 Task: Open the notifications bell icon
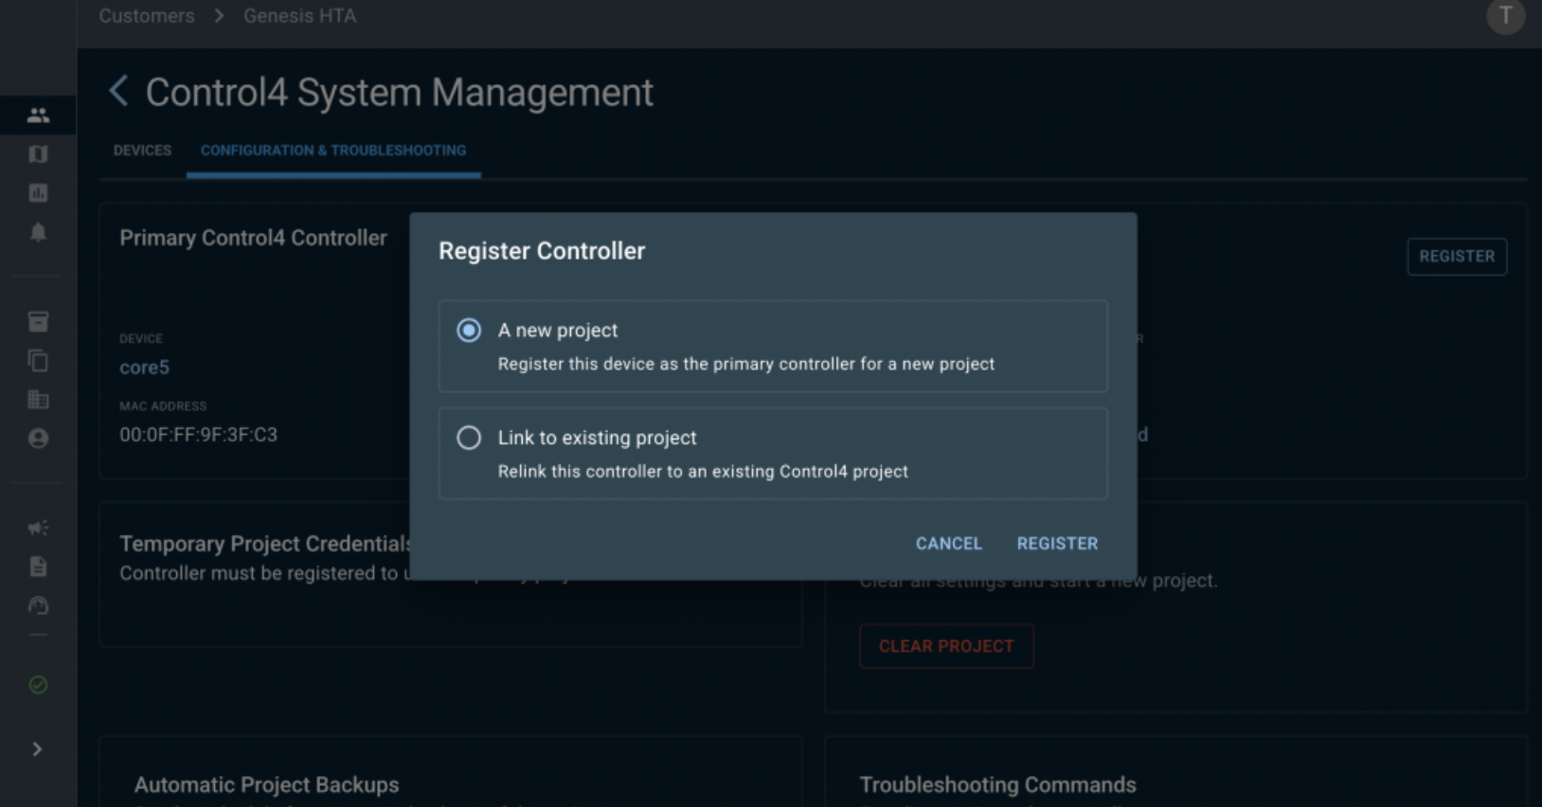pyautogui.click(x=38, y=232)
